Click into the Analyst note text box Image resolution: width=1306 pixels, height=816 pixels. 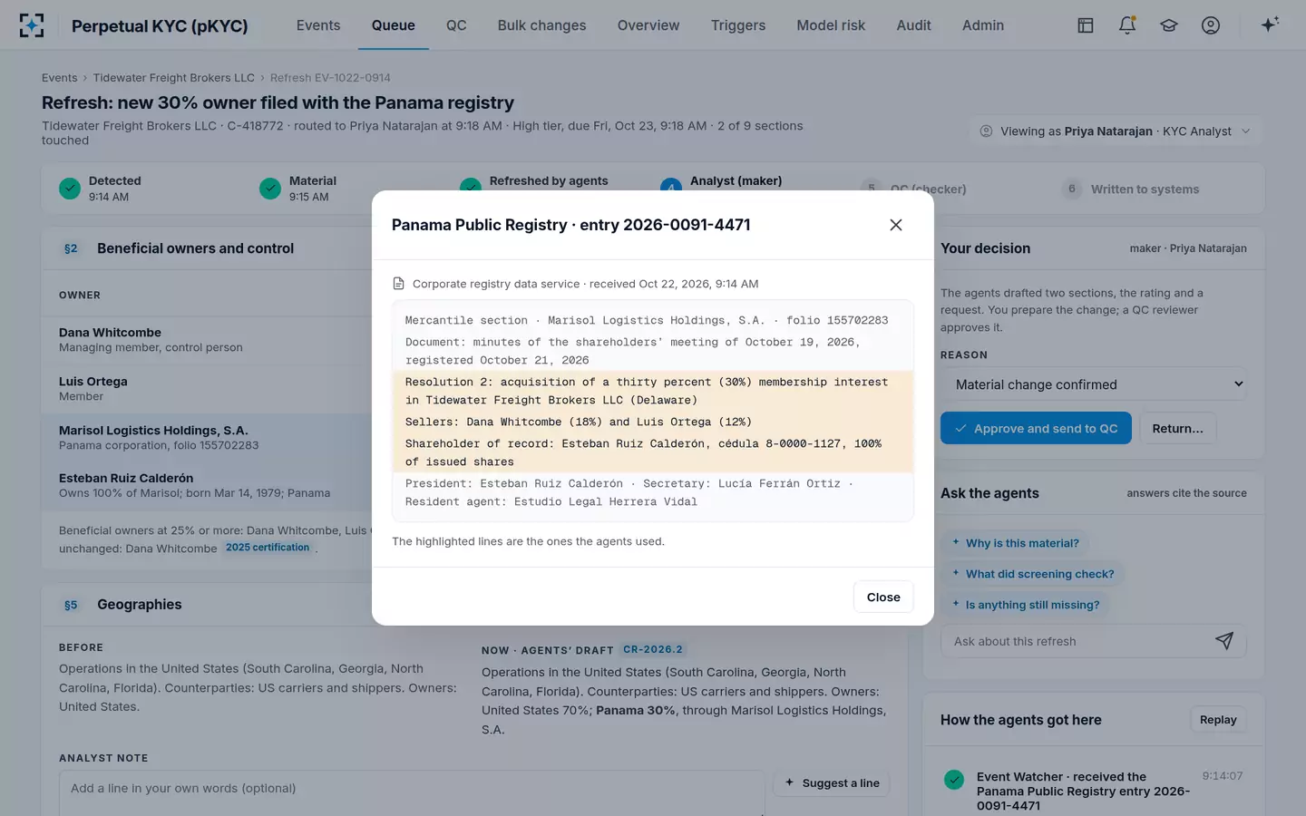[x=412, y=793]
